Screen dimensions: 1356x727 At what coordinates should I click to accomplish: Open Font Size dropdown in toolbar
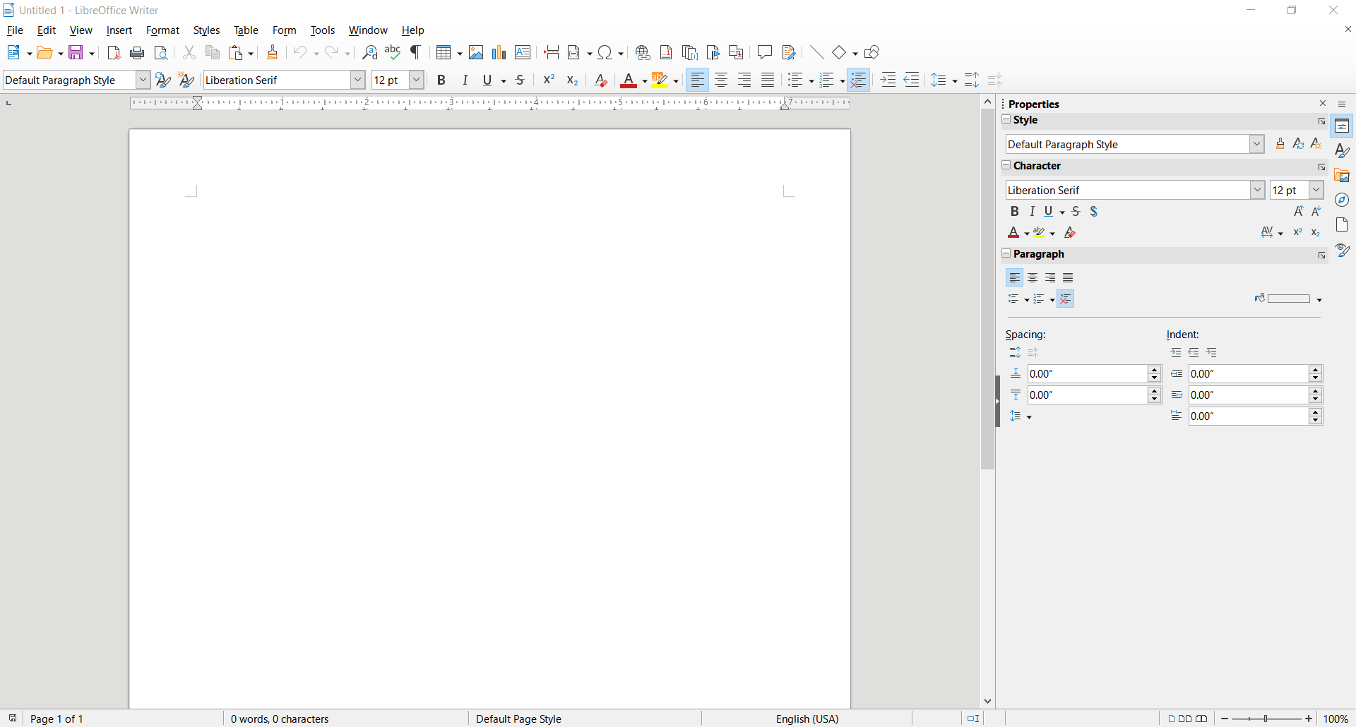click(417, 80)
